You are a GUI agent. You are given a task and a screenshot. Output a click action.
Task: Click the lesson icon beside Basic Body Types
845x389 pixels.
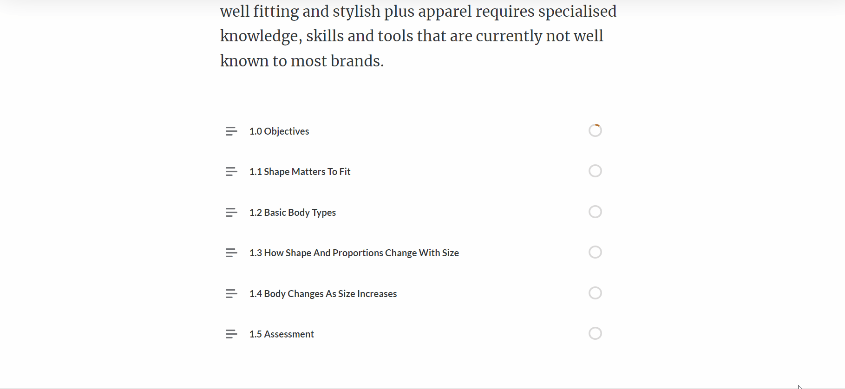231,213
